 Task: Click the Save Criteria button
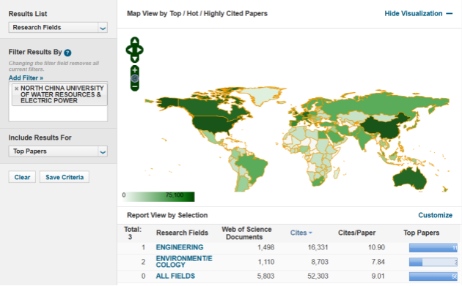[65, 177]
